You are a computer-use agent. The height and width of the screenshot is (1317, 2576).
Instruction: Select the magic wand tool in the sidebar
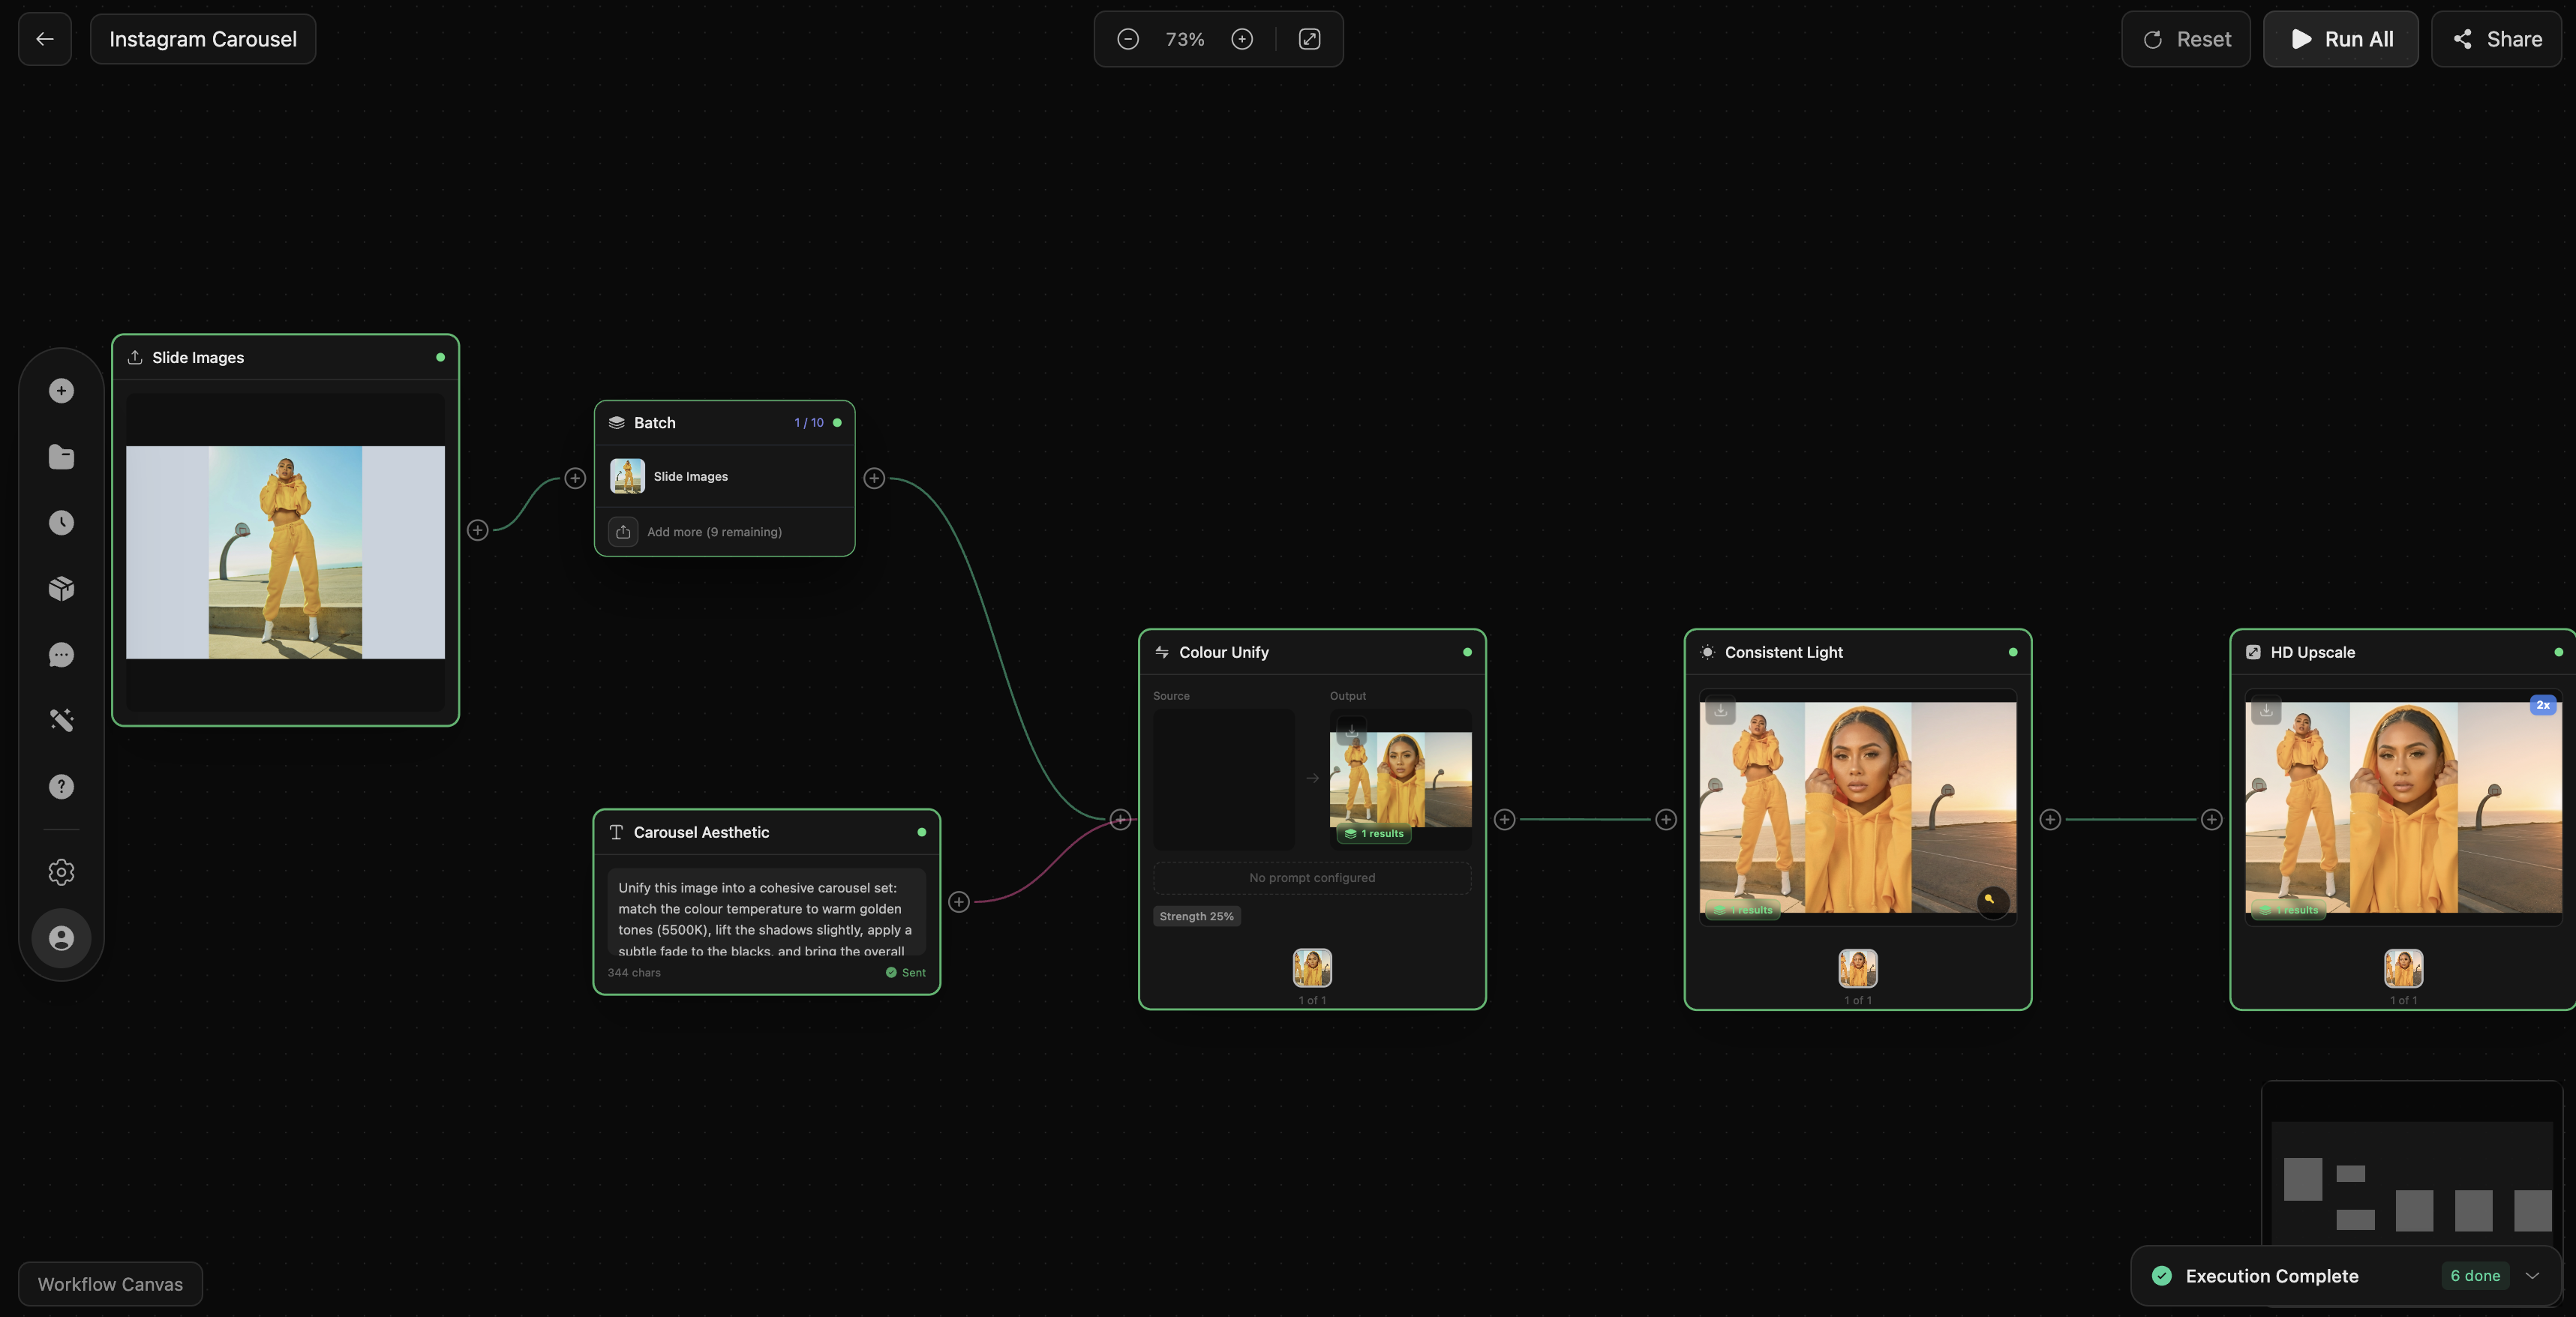61,721
